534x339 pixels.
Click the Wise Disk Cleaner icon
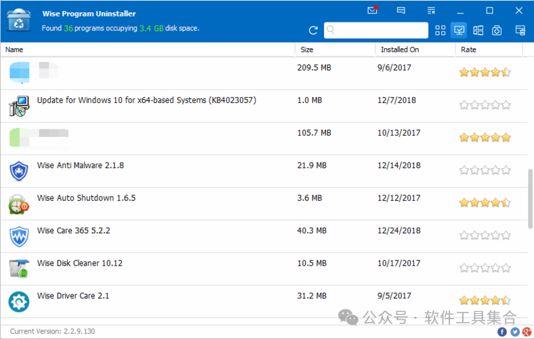click(19, 268)
